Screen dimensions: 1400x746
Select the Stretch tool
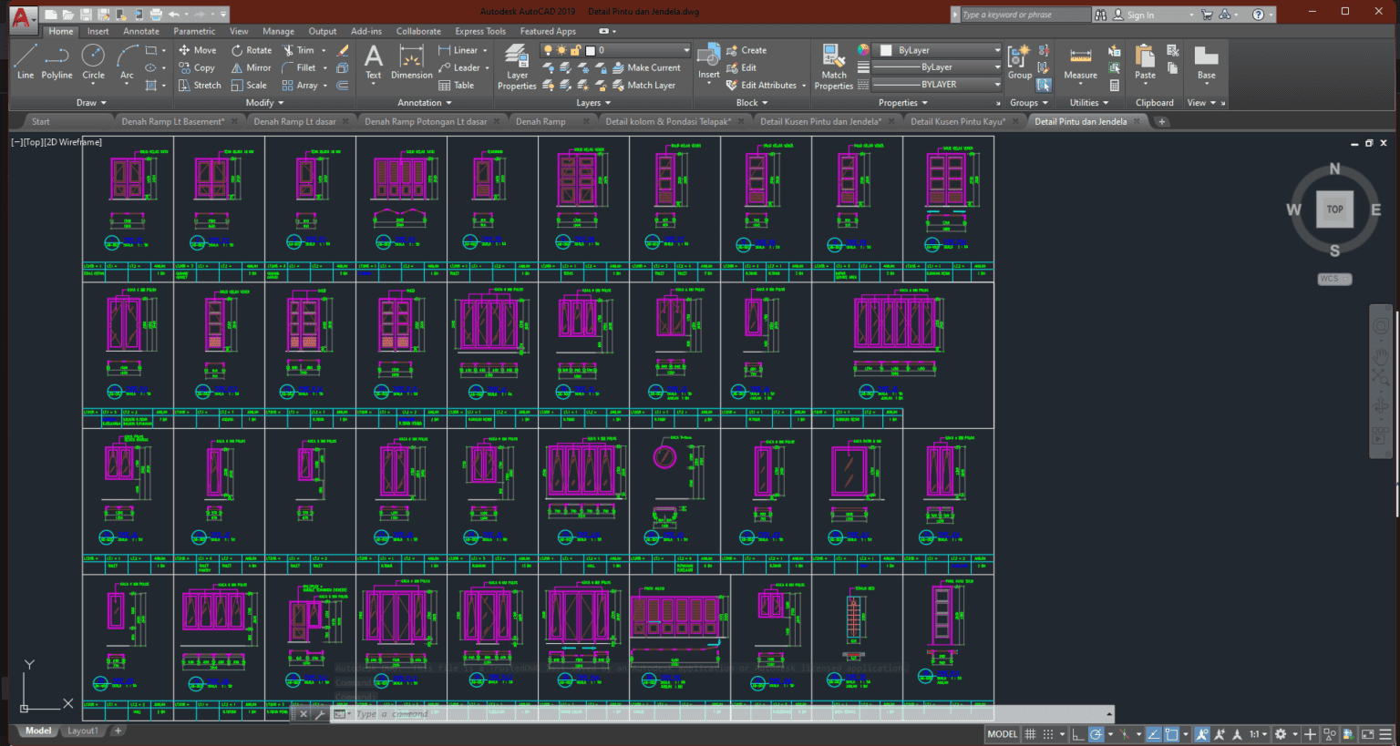[x=204, y=85]
